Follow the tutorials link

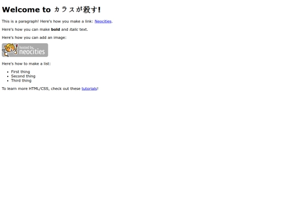click(89, 89)
